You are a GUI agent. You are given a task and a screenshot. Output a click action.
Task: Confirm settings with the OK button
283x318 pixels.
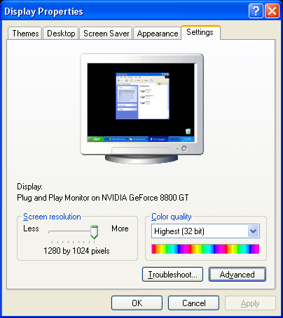click(x=137, y=303)
